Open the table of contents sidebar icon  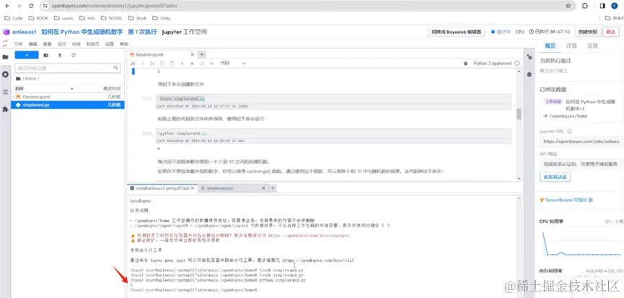5,92
